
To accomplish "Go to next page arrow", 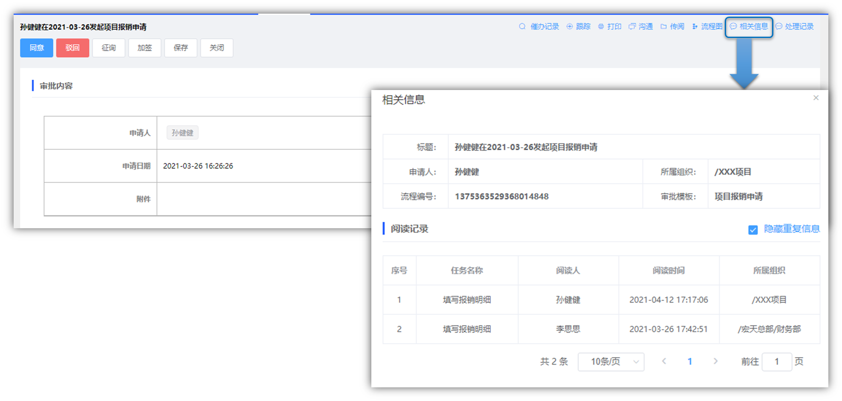I will point(715,361).
